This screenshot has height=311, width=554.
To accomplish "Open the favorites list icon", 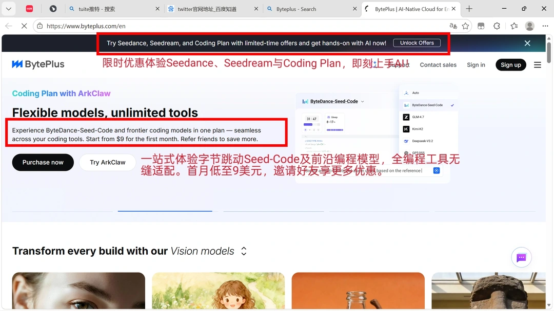I will [x=514, y=26].
